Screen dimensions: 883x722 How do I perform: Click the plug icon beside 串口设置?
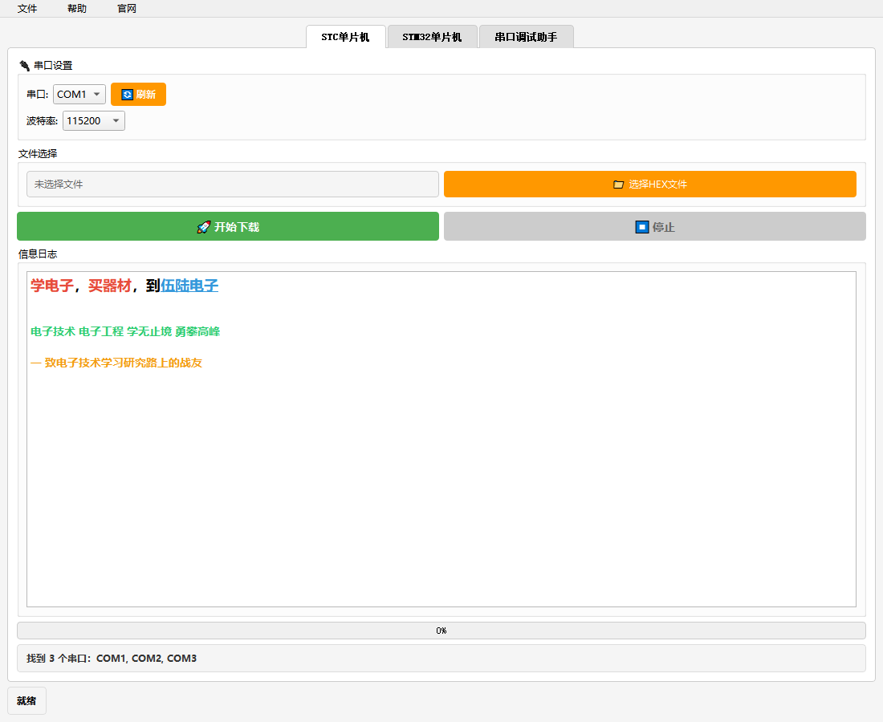coord(24,66)
